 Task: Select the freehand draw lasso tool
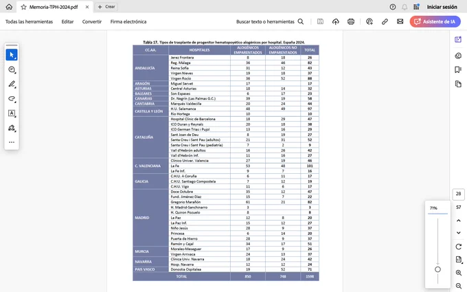[12, 99]
